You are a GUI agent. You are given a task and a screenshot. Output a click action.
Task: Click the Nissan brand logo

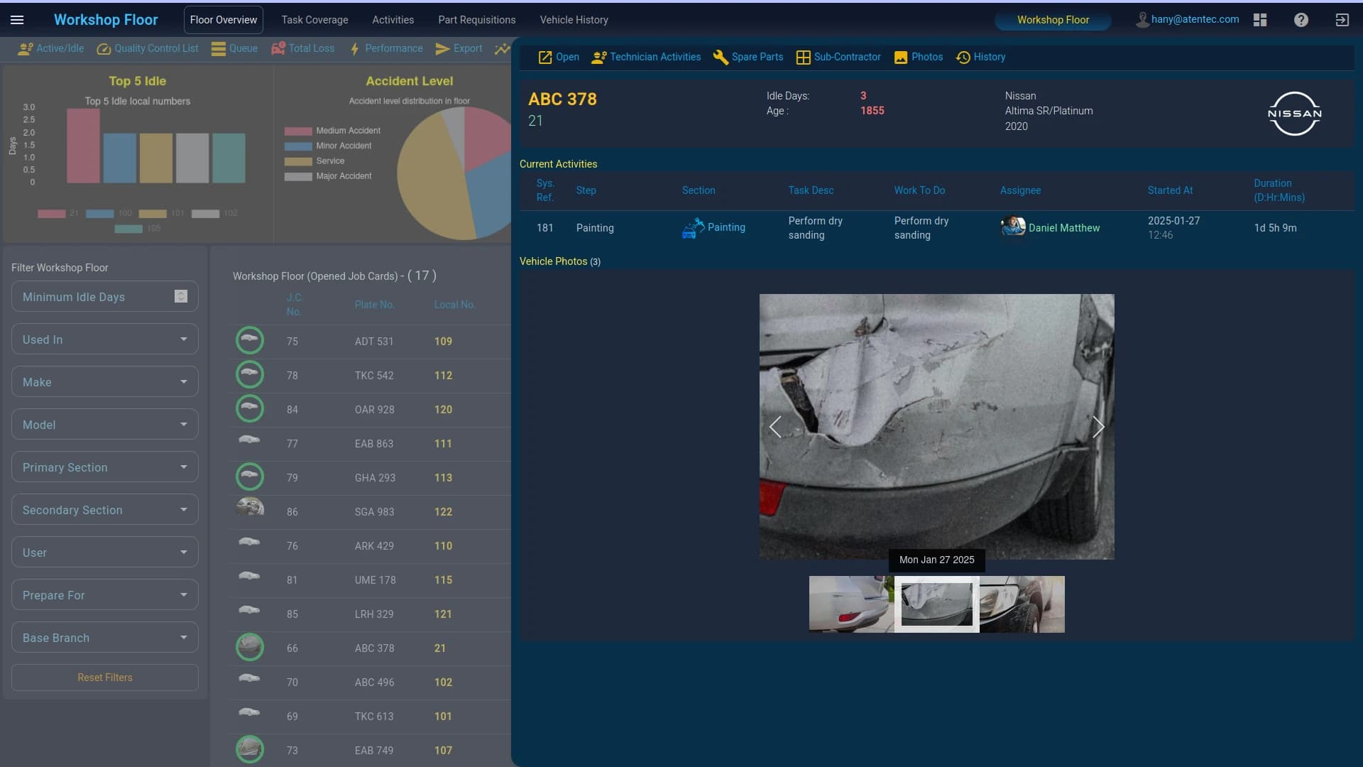coord(1294,114)
